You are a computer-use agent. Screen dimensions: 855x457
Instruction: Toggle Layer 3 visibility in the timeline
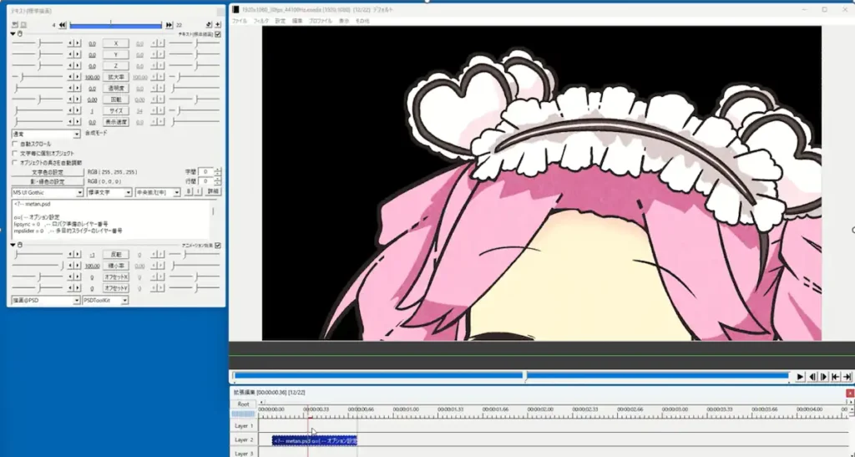(x=244, y=453)
